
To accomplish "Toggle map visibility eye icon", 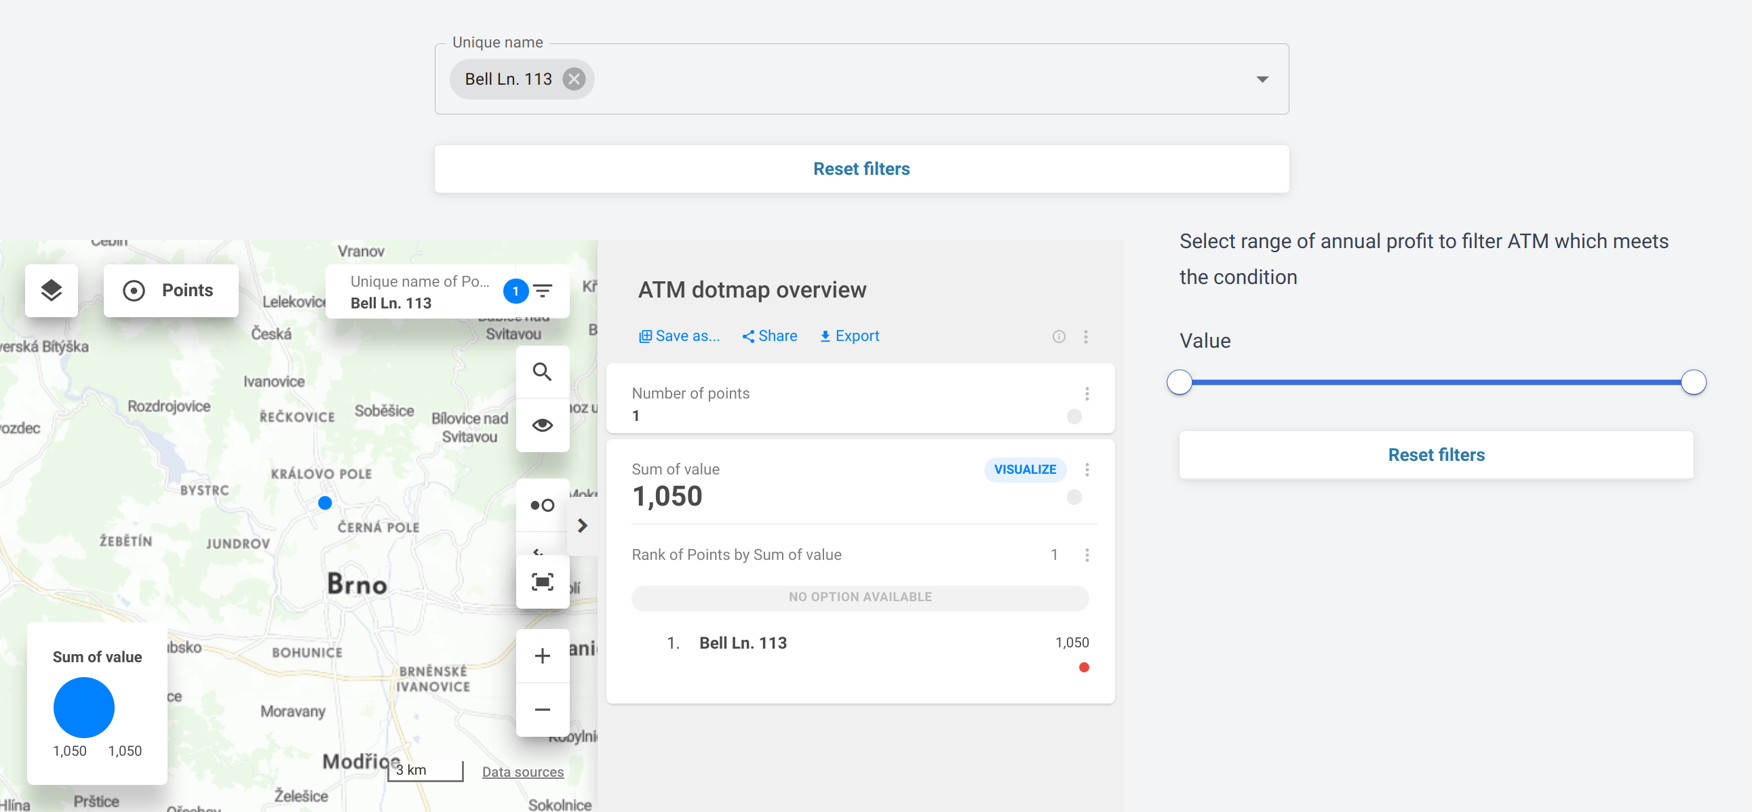I will 542,426.
